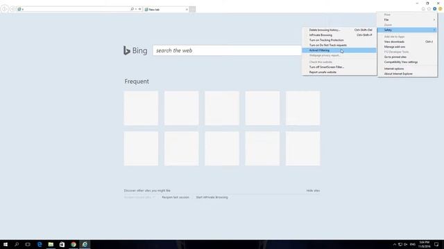
Task: Go back using the browser Back arrow
Action: coord(4,9)
